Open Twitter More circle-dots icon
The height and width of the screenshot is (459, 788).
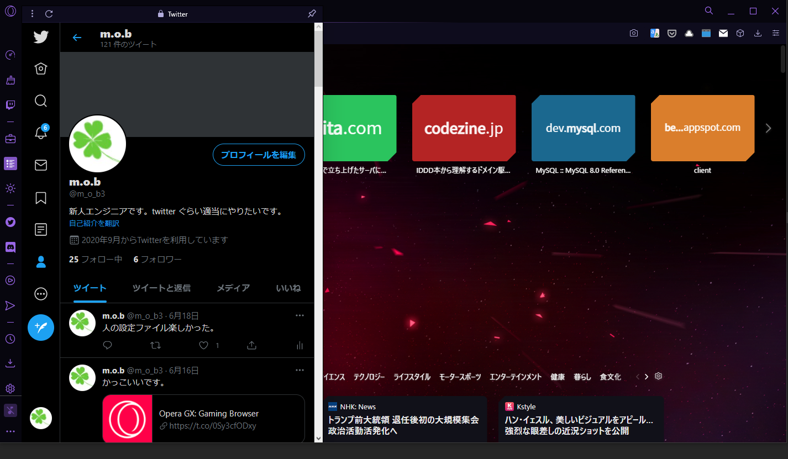(x=41, y=294)
